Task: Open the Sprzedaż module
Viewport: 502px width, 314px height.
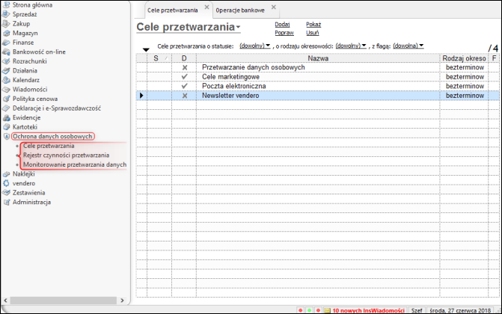Action: click(25, 14)
